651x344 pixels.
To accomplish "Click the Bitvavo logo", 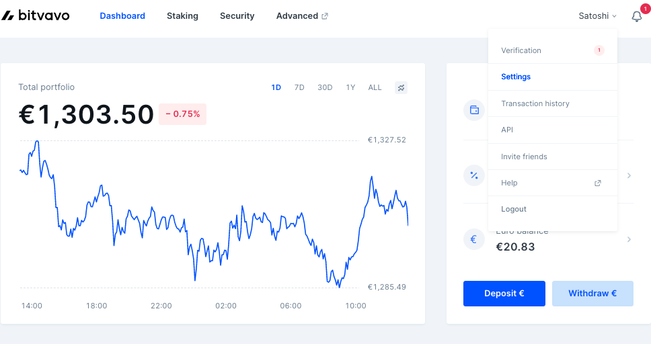I will point(35,15).
